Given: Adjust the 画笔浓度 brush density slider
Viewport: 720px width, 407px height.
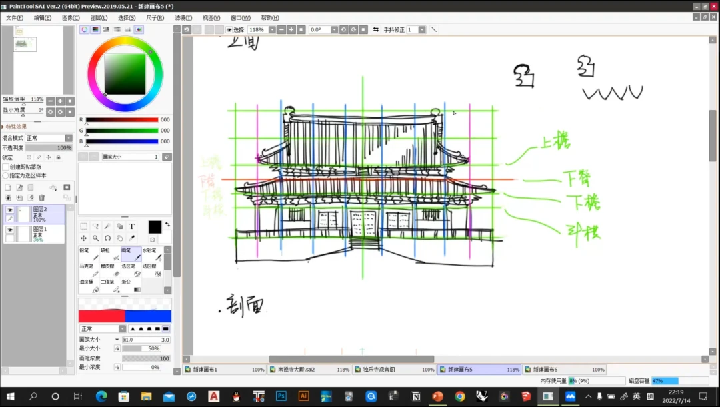Looking at the screenshot, I should pos(146,358).
